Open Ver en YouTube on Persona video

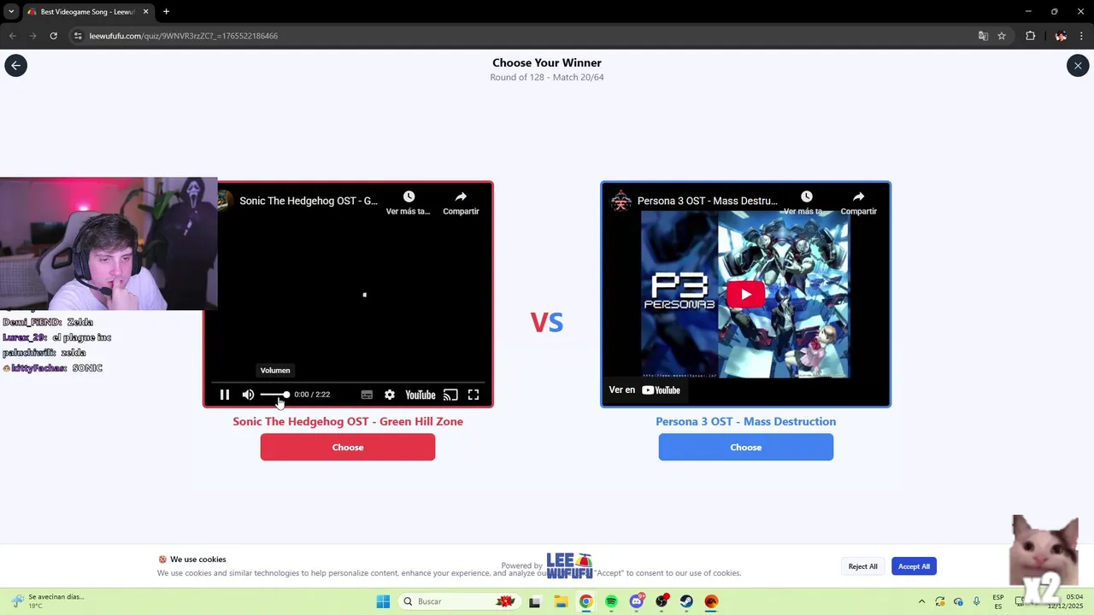tap(644, 390)
